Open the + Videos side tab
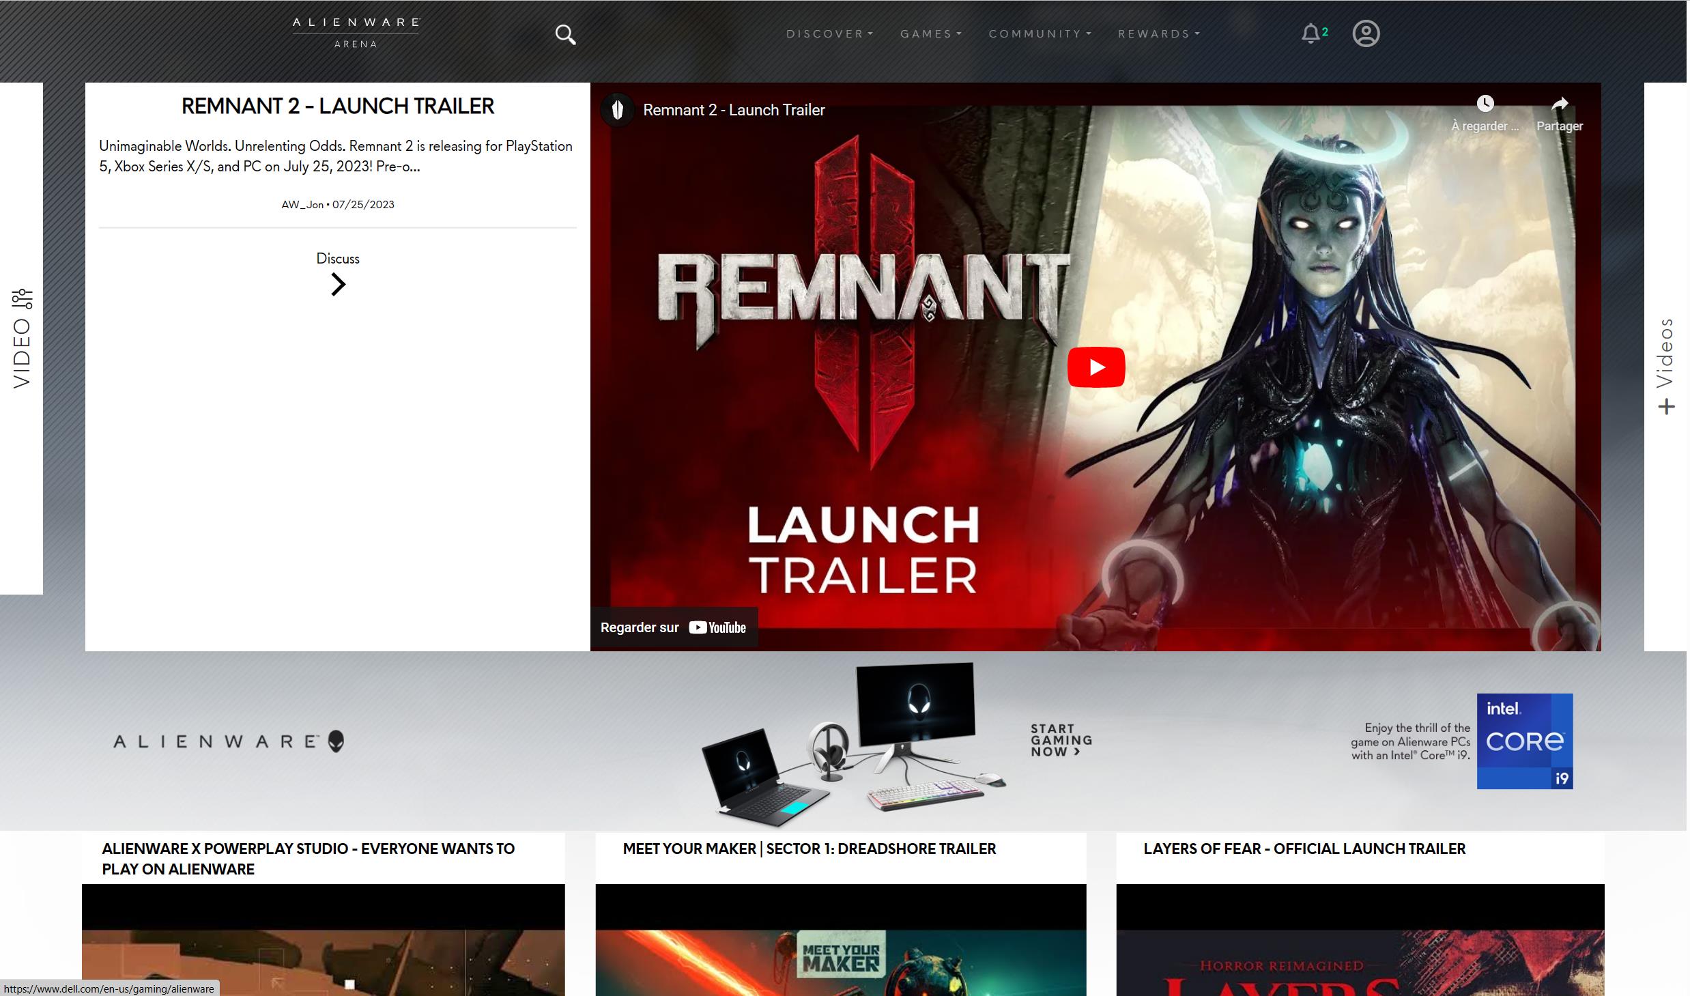The width and height of the screenshot is (1690, 996). tap(1667, 367)
